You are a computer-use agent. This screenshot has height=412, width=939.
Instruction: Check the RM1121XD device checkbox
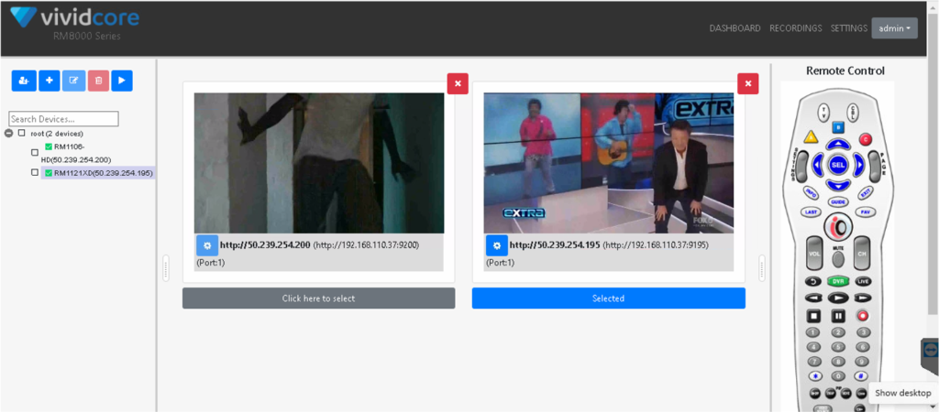tap(35, 172)
